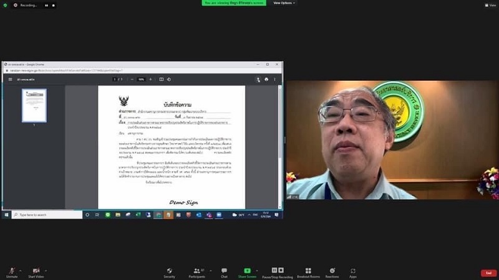Viewport: 499px width, 280px height.
Task: Unmute the microphone in Zoom toolbar
Action: 11,271
